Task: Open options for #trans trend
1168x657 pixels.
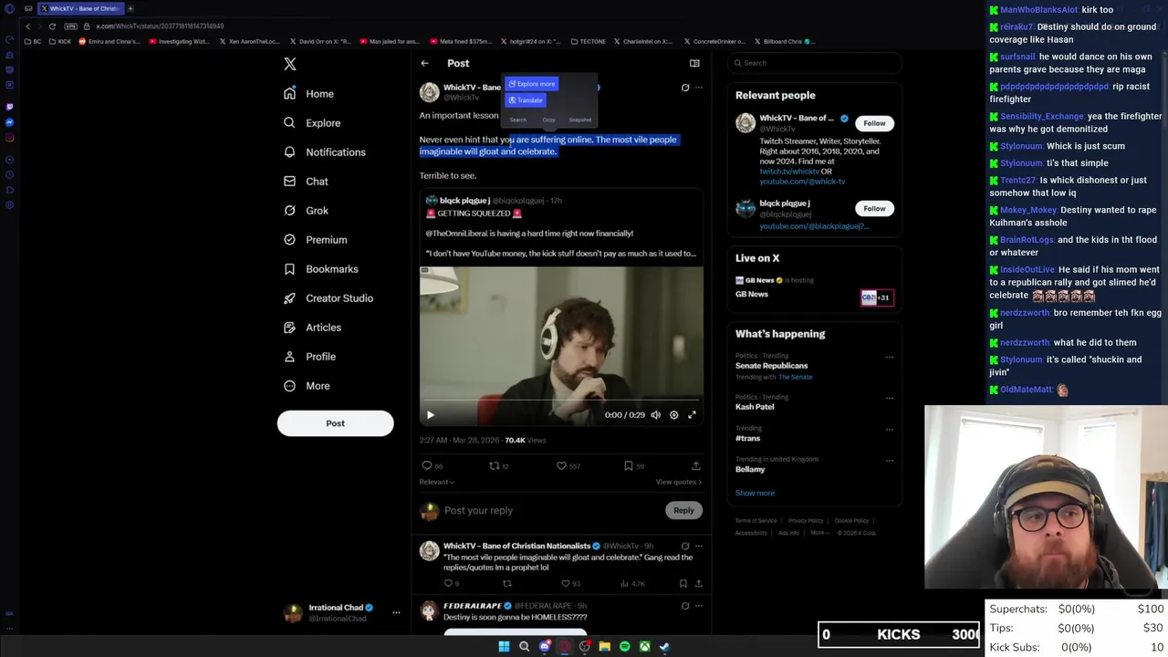Action: 890,429
